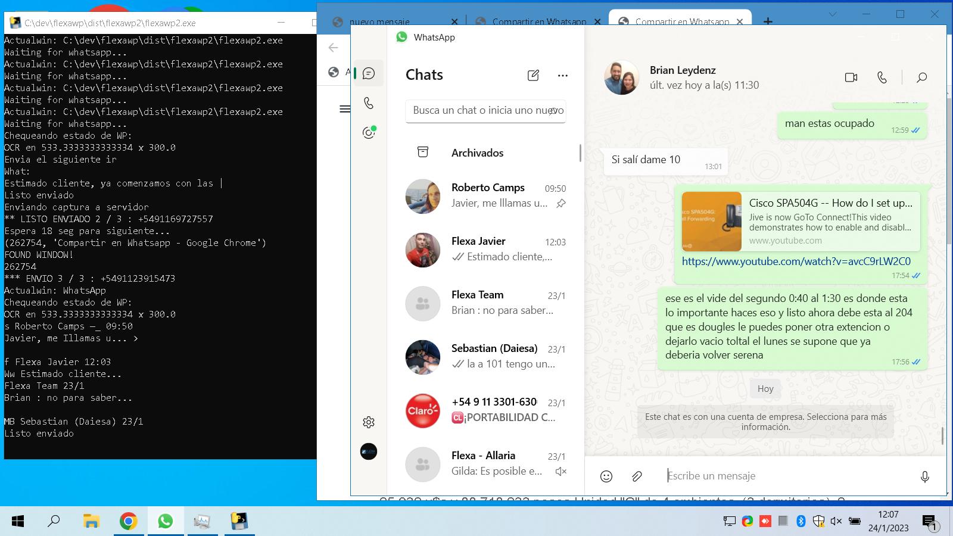This screenshot has height=536, width=953.
Task: Open WhatsApp from the taskbar
Action: pos(165,521)
